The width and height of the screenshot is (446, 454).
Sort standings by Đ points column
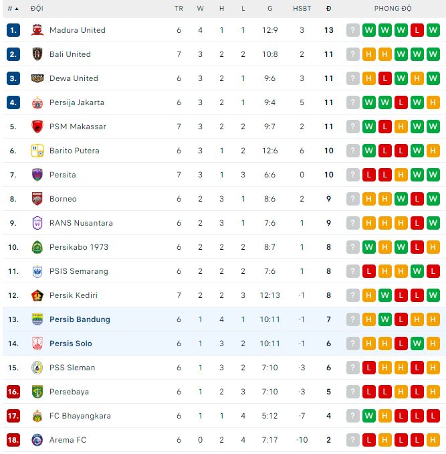click(328, 9)
